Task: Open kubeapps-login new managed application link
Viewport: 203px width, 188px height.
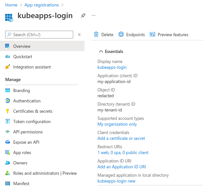Action: pos(116,181)
